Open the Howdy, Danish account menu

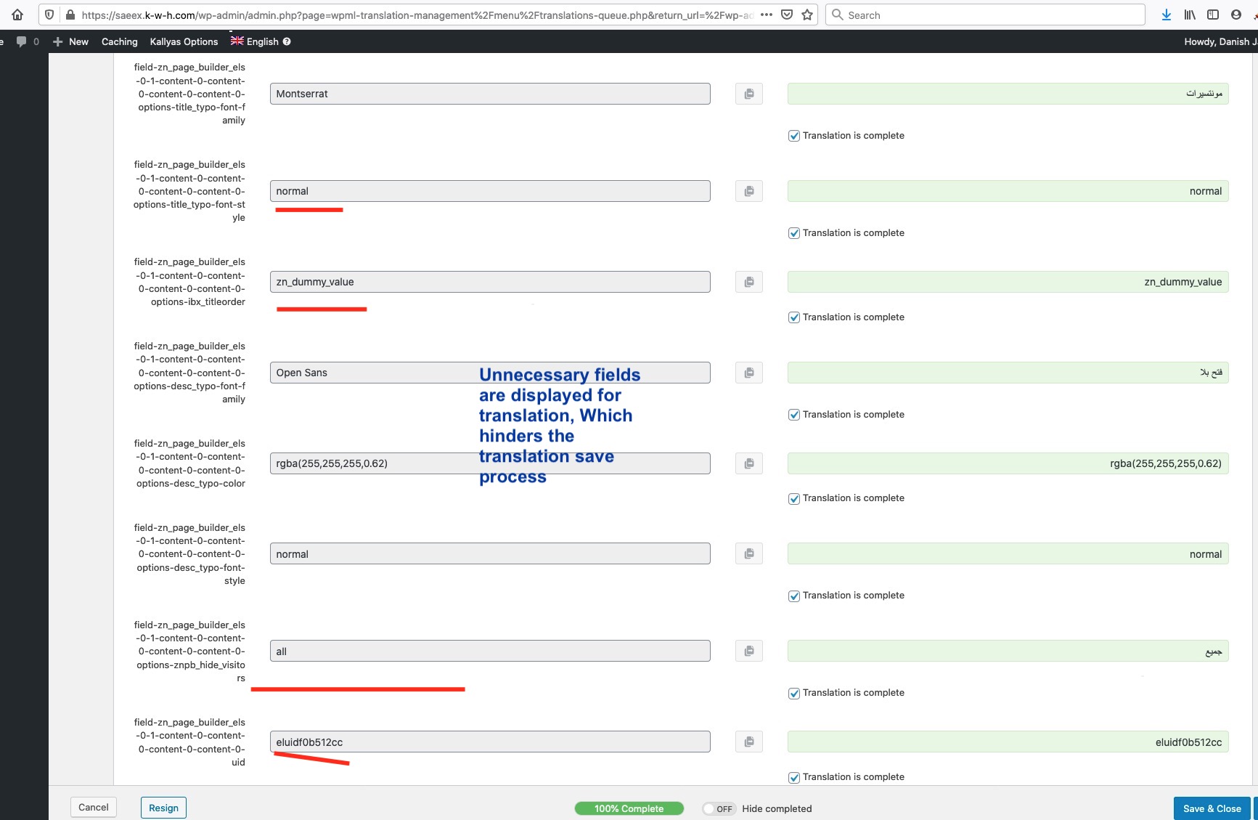point(1220,41)
